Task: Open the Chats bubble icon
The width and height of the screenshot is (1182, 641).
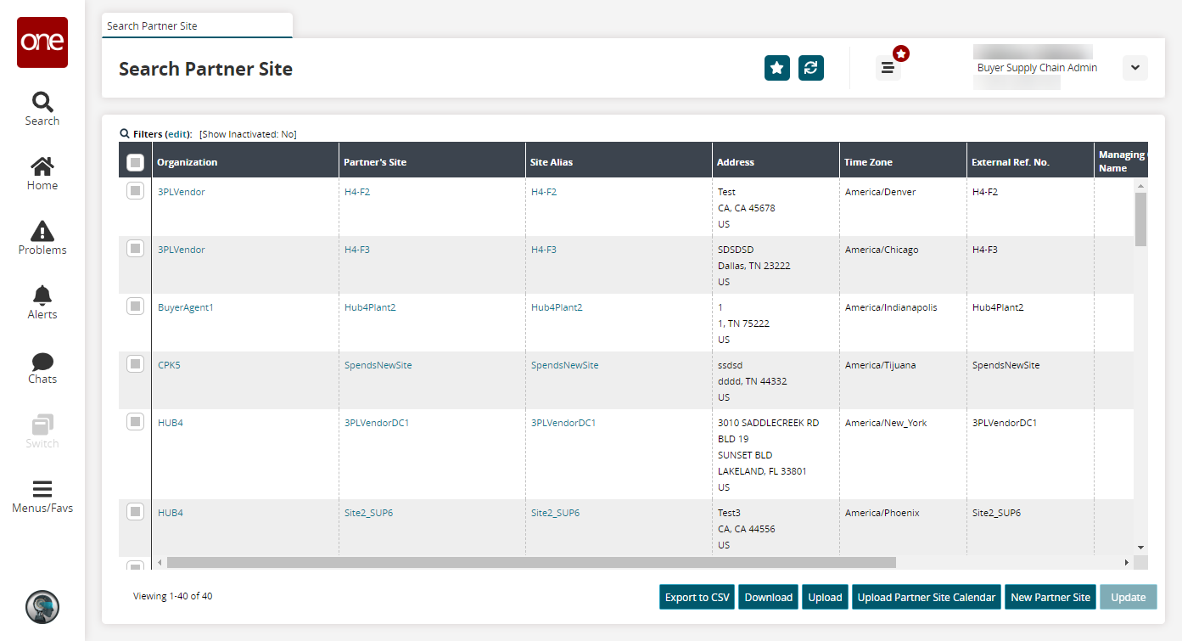Action: click(x=42, y=367)
